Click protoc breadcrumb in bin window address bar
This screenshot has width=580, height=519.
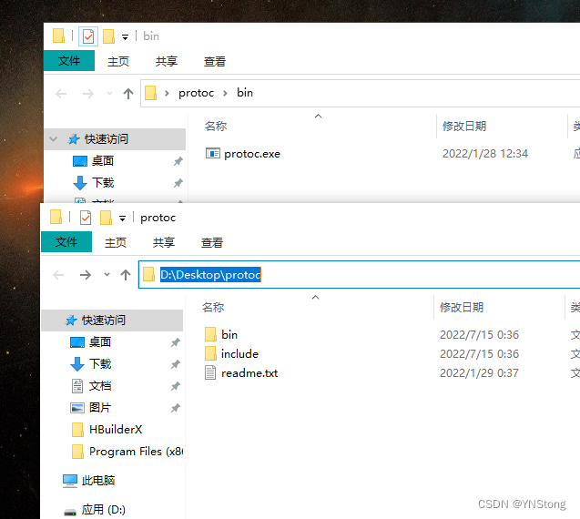tap(196, 93)
